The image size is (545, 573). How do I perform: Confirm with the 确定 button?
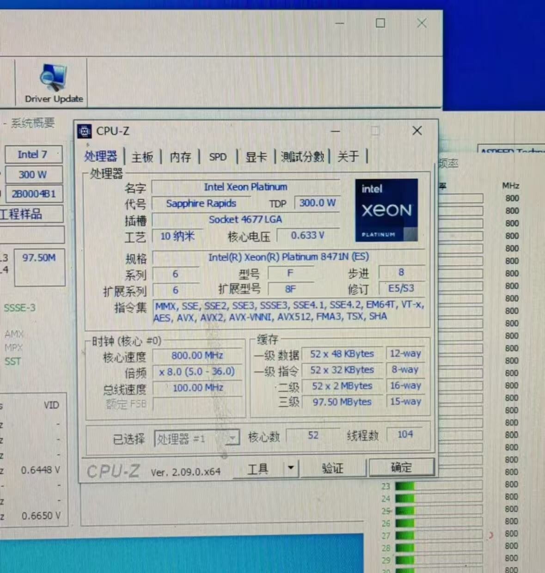[x=401, y=467]
